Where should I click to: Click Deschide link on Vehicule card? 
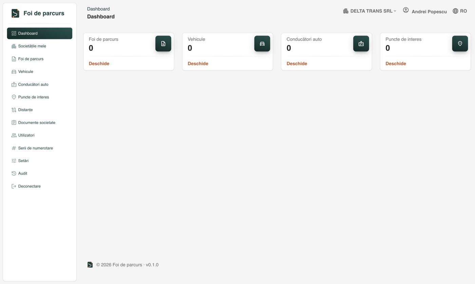(198, 64)
